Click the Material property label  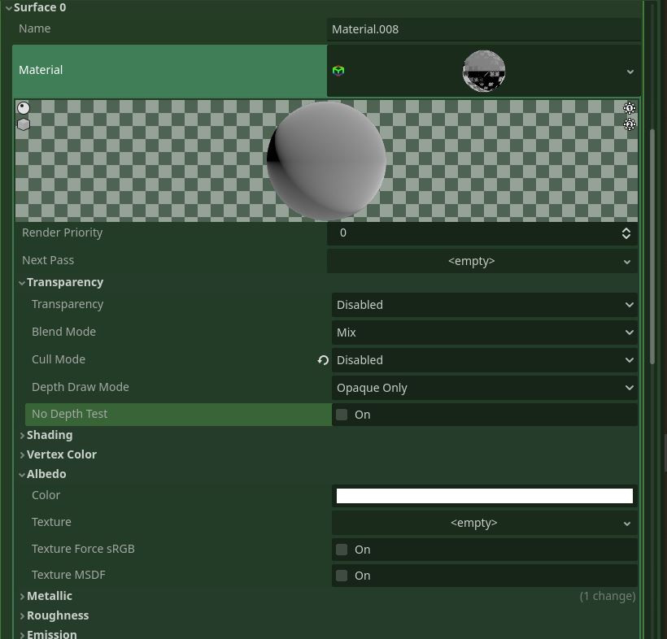[41, 70]
